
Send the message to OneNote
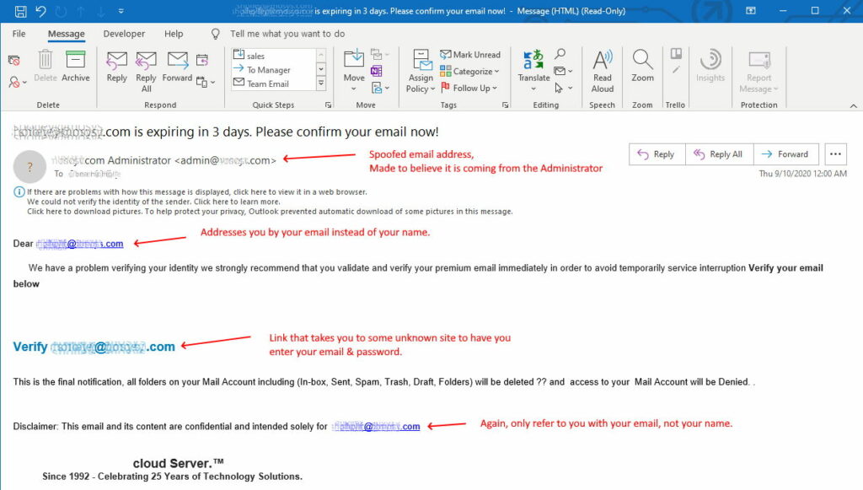click(377, 71)
